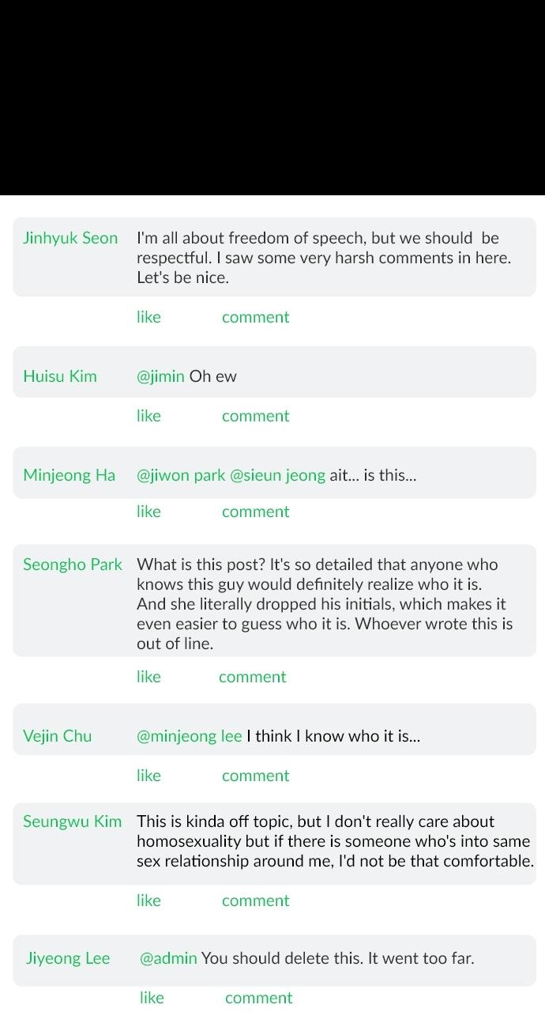Comment under Minjeong Ha's post
This screenshot has width=545, height=1012.
pos(255,512)
